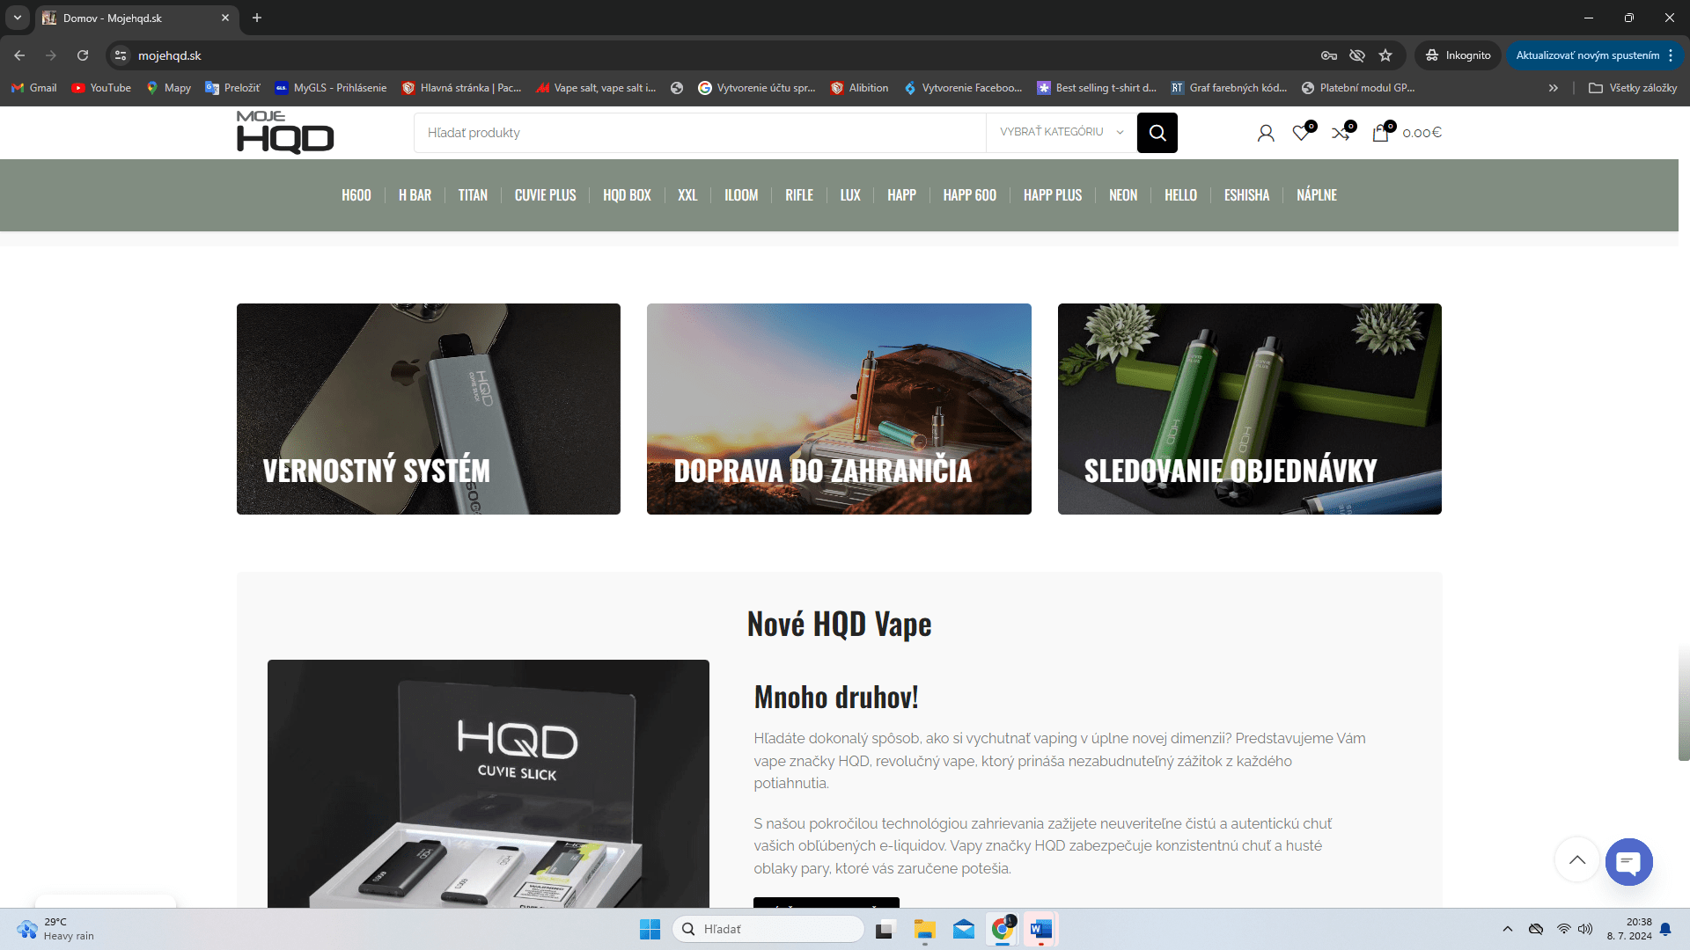Open the Všetky záložky bookmarks folder
The width and height of the screenshot is (1690, 950).
pos(1633,88)
